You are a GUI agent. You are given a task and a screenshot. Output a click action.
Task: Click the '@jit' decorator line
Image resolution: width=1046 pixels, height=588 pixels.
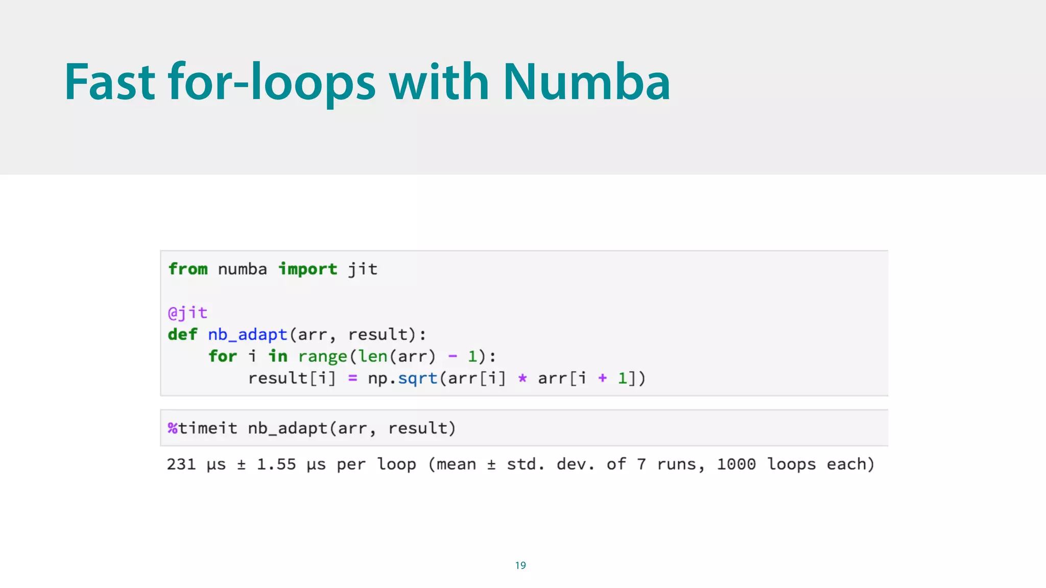[x=187, y=312]
